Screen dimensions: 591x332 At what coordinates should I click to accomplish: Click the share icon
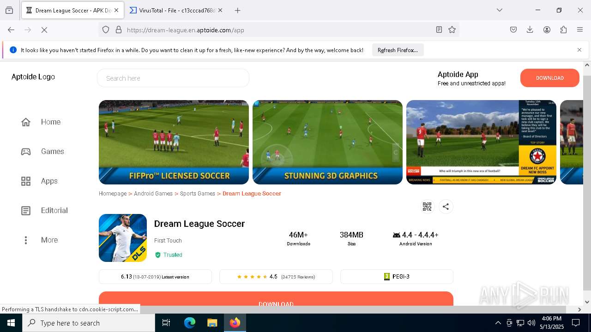(446, 207)
